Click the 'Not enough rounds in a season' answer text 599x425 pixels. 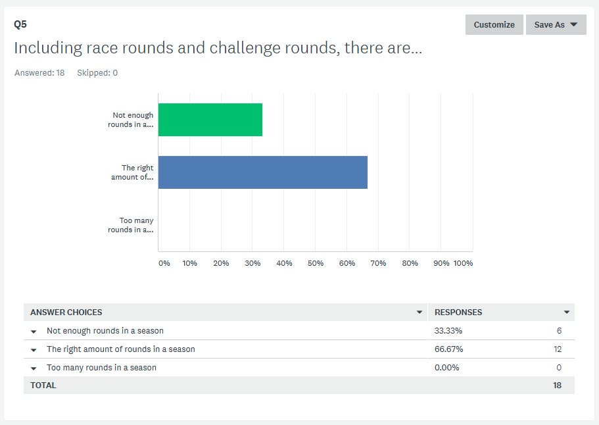click(105, 331)
